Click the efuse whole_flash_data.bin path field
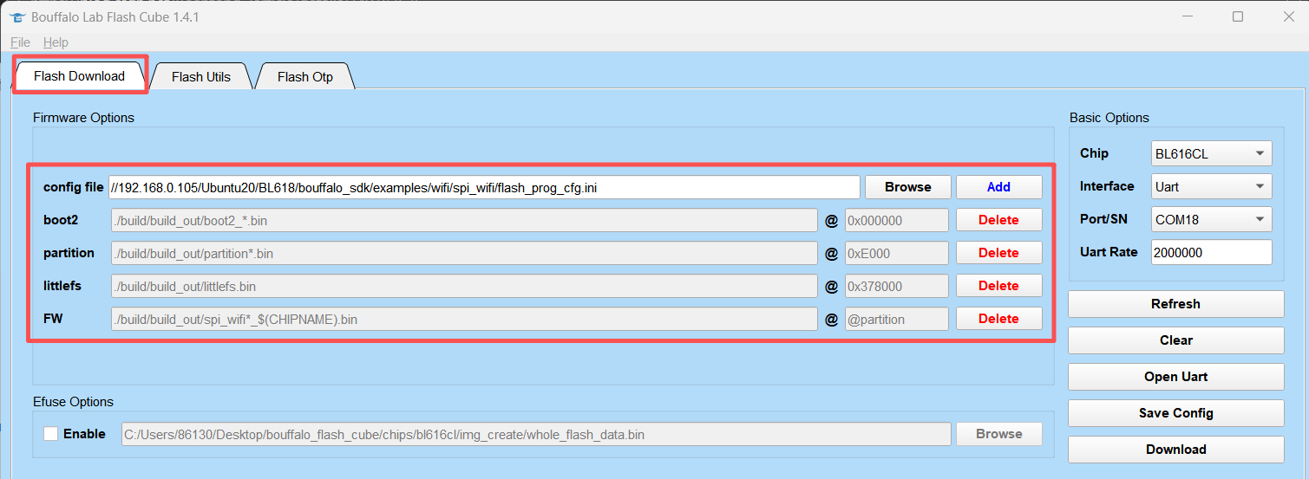 tap(536, 434)
